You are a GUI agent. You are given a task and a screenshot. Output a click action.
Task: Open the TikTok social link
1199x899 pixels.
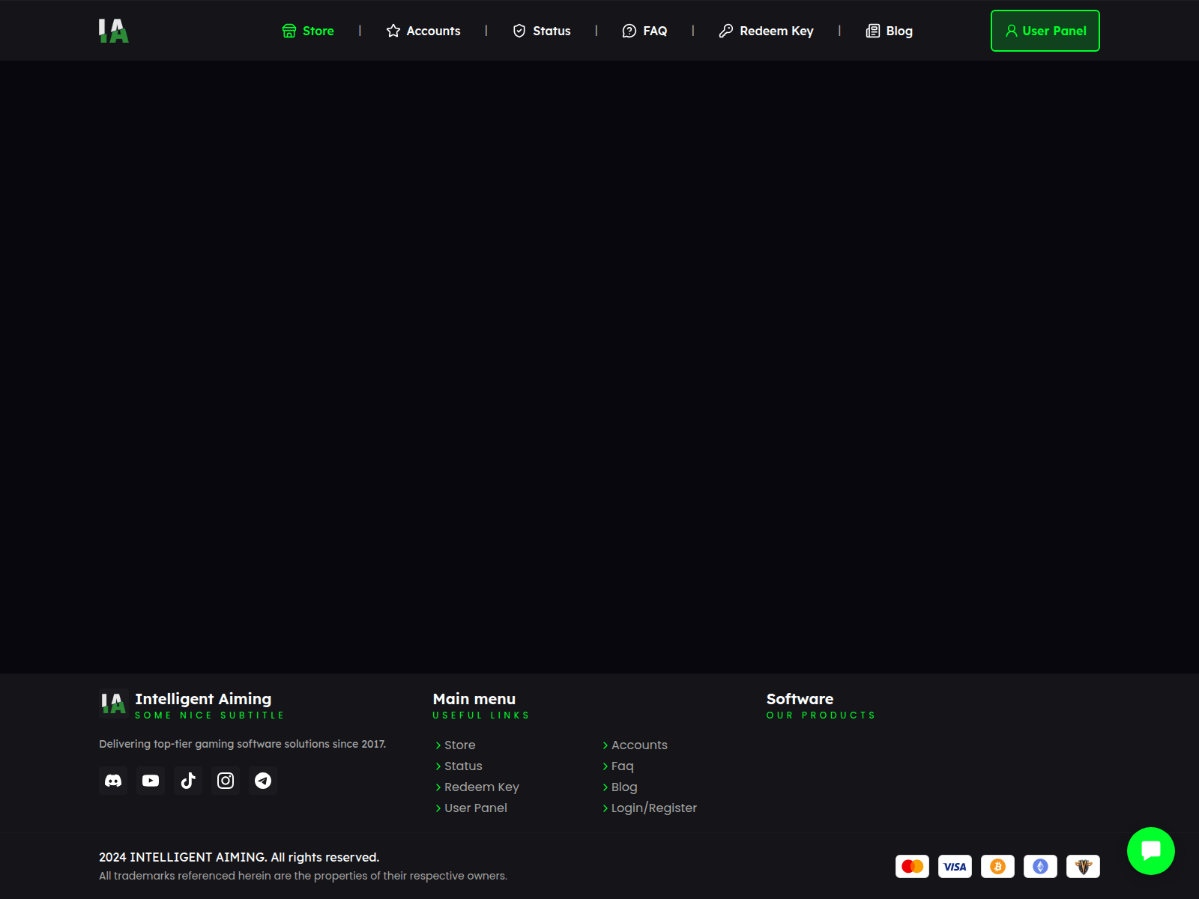click(188, 781)
